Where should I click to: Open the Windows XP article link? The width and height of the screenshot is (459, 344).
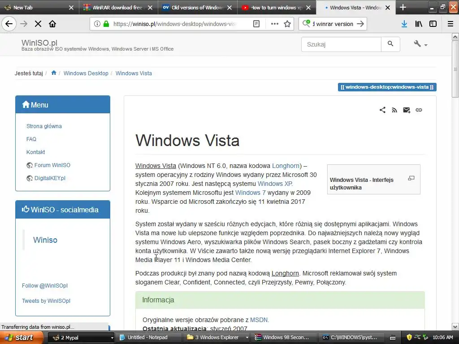coord(275,184)
